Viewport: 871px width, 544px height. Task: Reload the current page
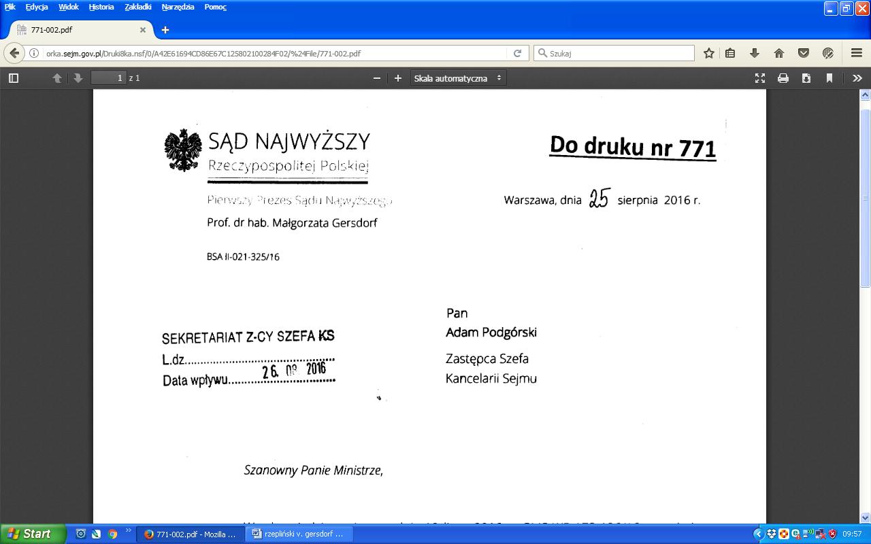tap(517, 53)
